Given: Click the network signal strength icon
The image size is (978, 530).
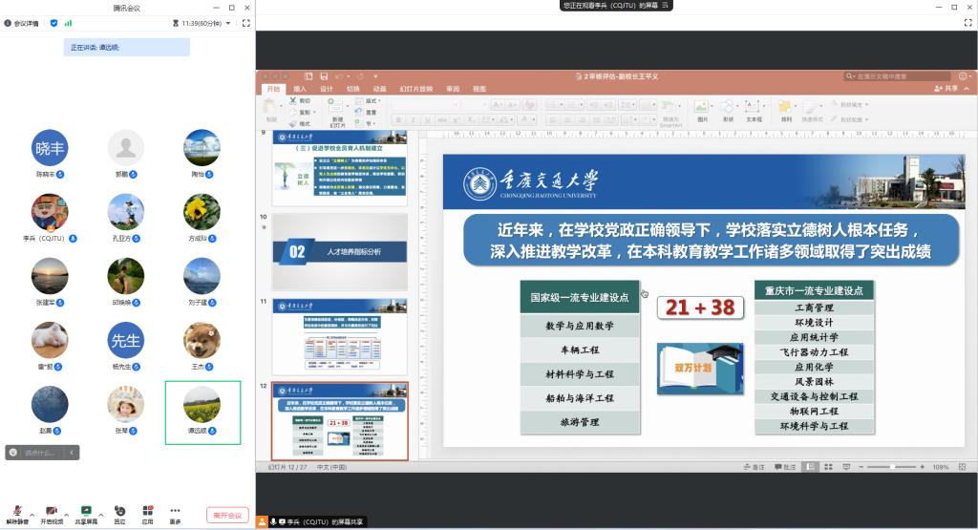Looking at the screenshot, I should click(x=68, y=23).
